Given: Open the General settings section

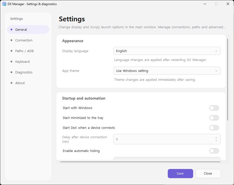Looking at the screenshot, I should (28, 29).
